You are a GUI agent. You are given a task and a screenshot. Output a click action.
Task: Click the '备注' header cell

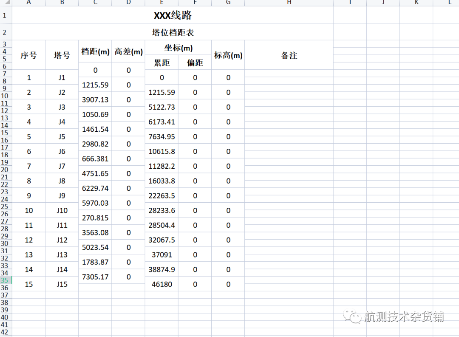(x=289, y=55)
